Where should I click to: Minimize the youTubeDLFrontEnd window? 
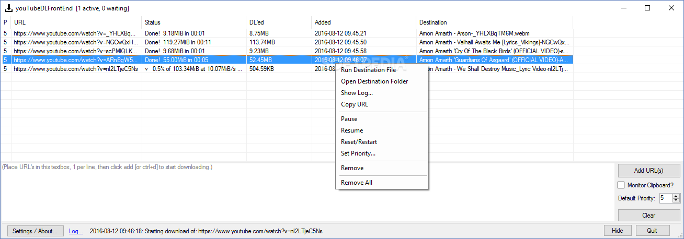(623, 8)
